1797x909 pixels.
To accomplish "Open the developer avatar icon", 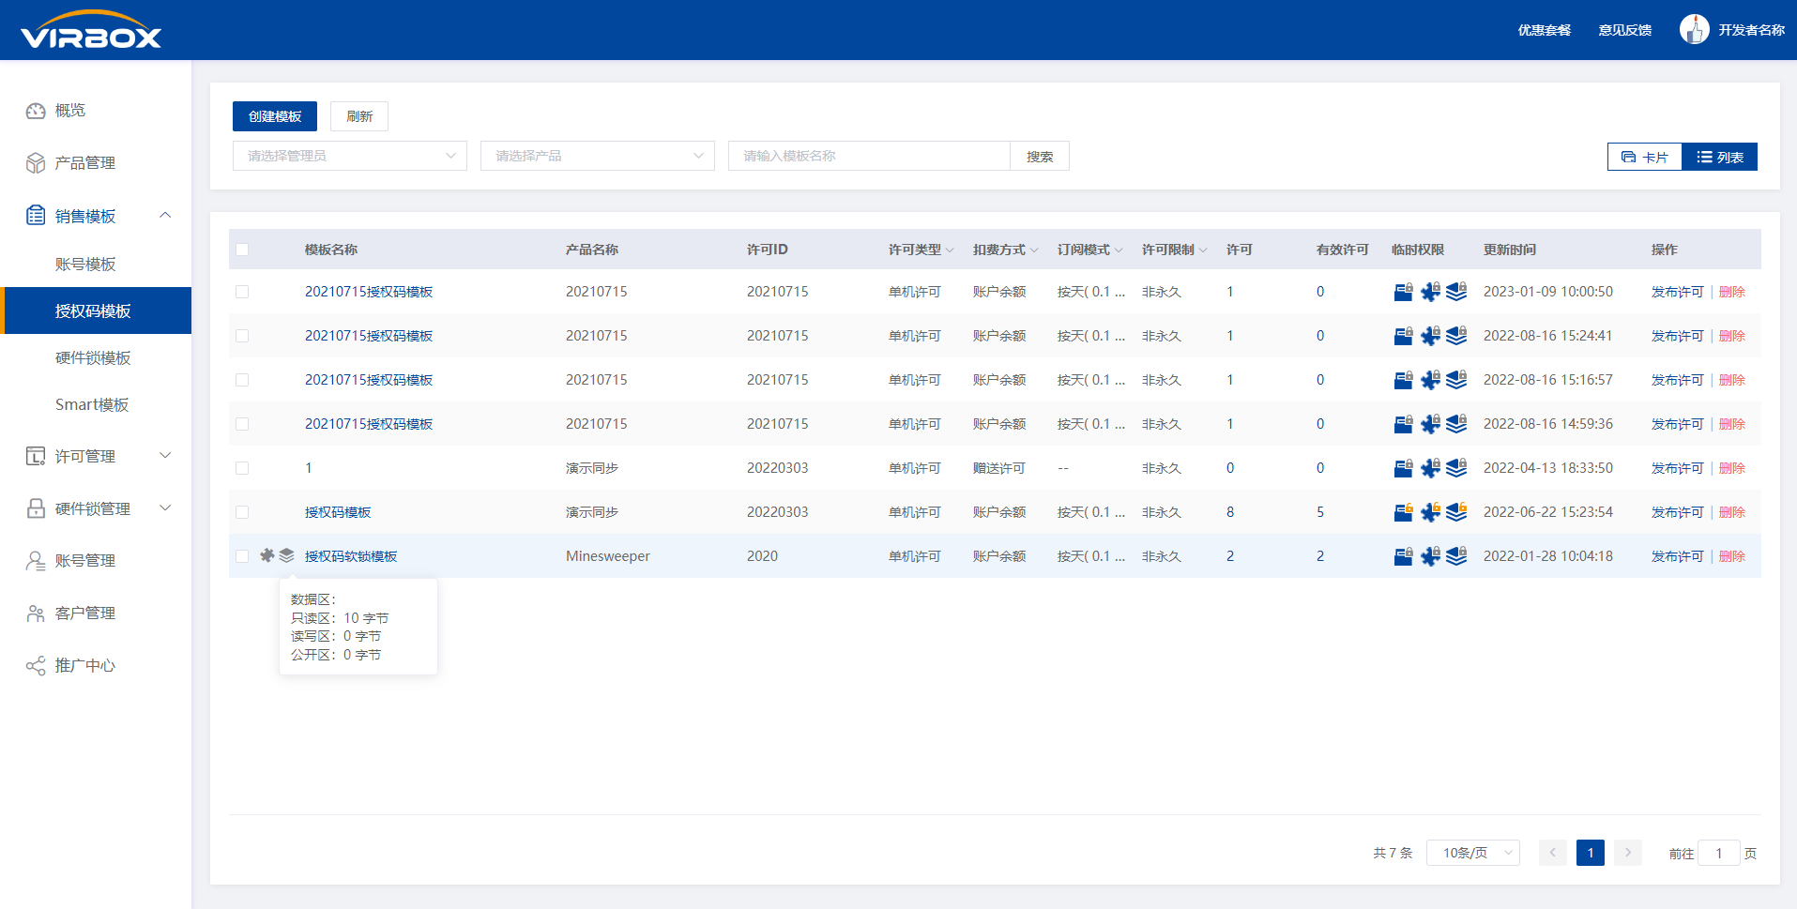I will [1694, 29].
